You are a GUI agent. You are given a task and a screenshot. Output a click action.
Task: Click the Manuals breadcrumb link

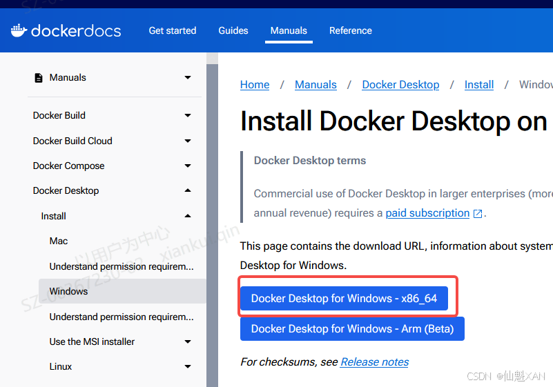point(316,85)
